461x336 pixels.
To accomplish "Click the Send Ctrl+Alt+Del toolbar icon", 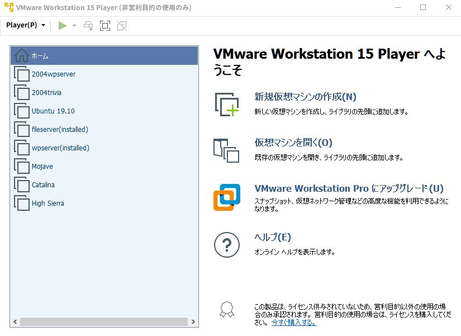I will (x=88, y=25).
